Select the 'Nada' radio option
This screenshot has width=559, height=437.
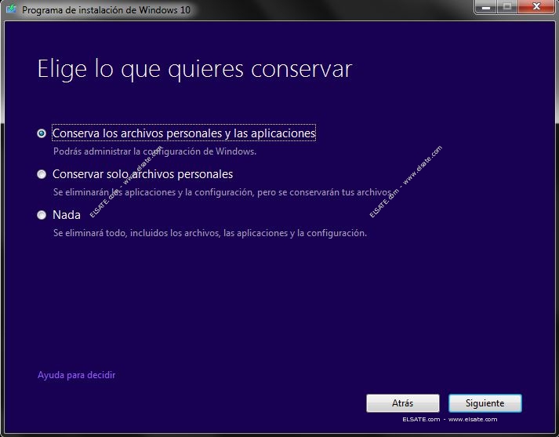[x=42, y=215]
